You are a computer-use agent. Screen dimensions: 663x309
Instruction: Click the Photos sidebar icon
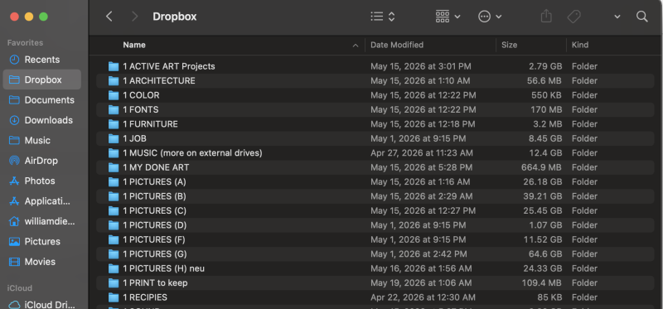14,181
